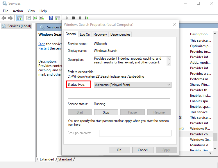Open the Properties toolbar icon
The image size is (218, 168).
(28, 18)
